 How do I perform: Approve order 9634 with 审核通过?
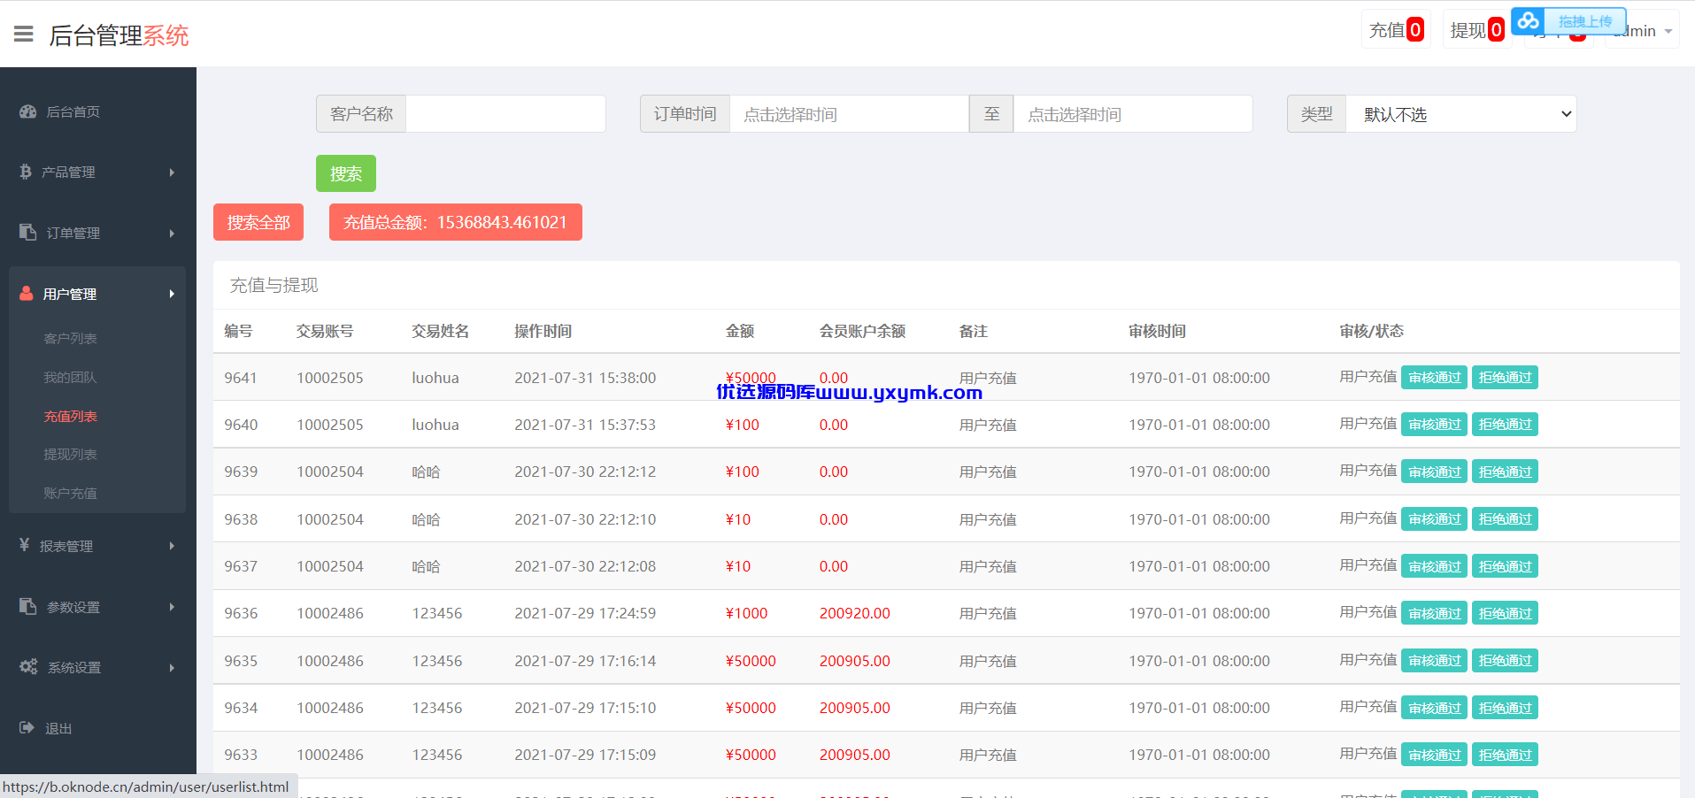1434,708
